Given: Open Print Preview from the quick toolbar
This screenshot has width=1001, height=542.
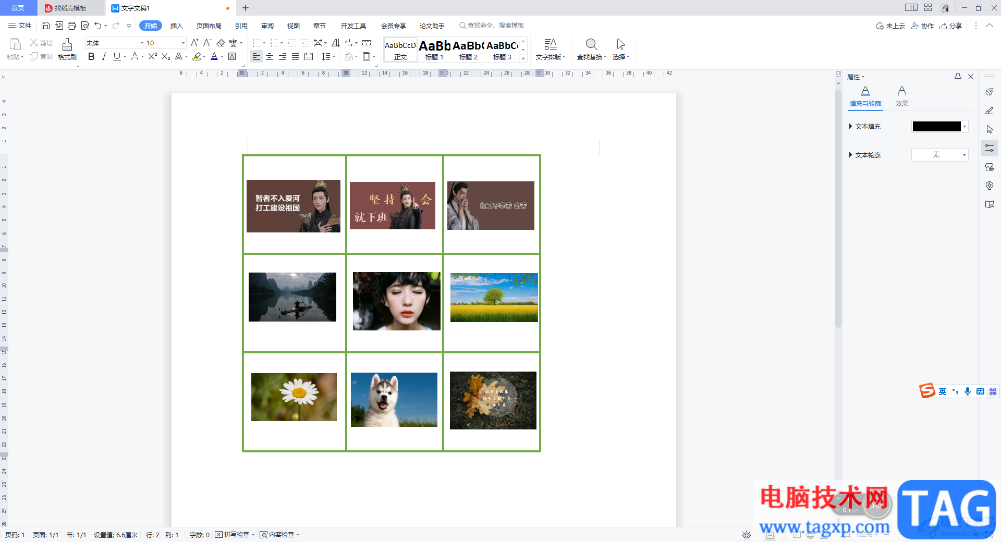Looking at the screenshot, I should tap(85, 26).
